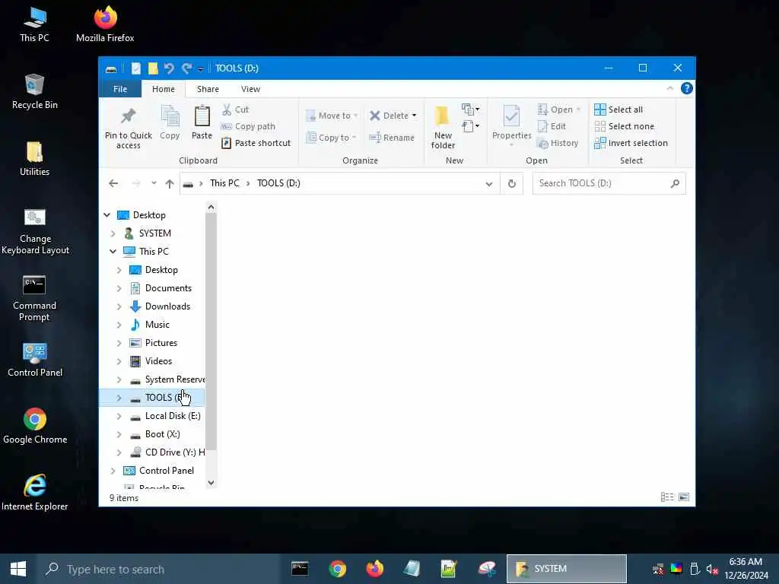Go Back using the left arrow

tap(113, 184)
